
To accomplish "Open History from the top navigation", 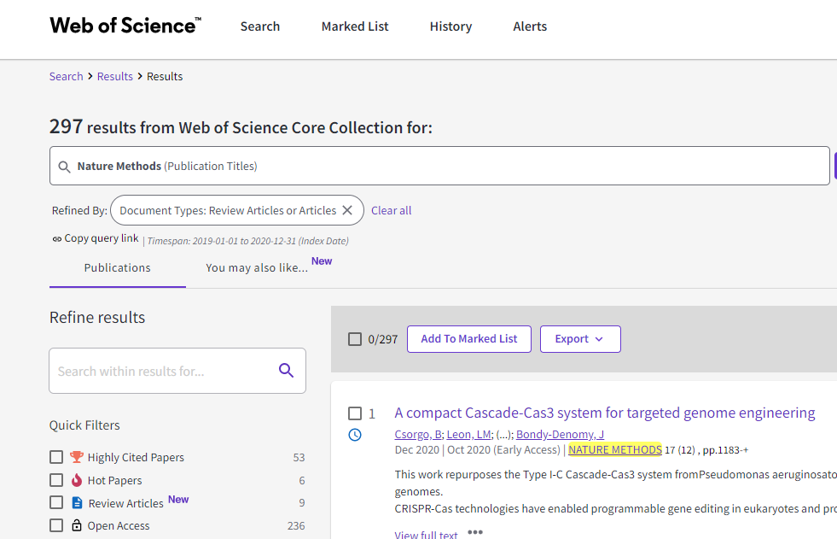I will pos(451,26).
